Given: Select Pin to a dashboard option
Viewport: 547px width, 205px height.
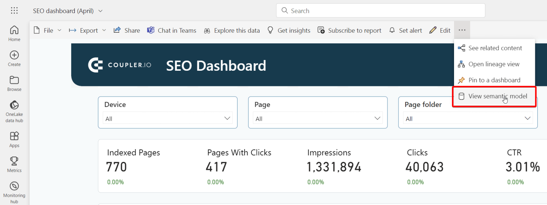Looking at the screenshot, I should coord(494,80).
